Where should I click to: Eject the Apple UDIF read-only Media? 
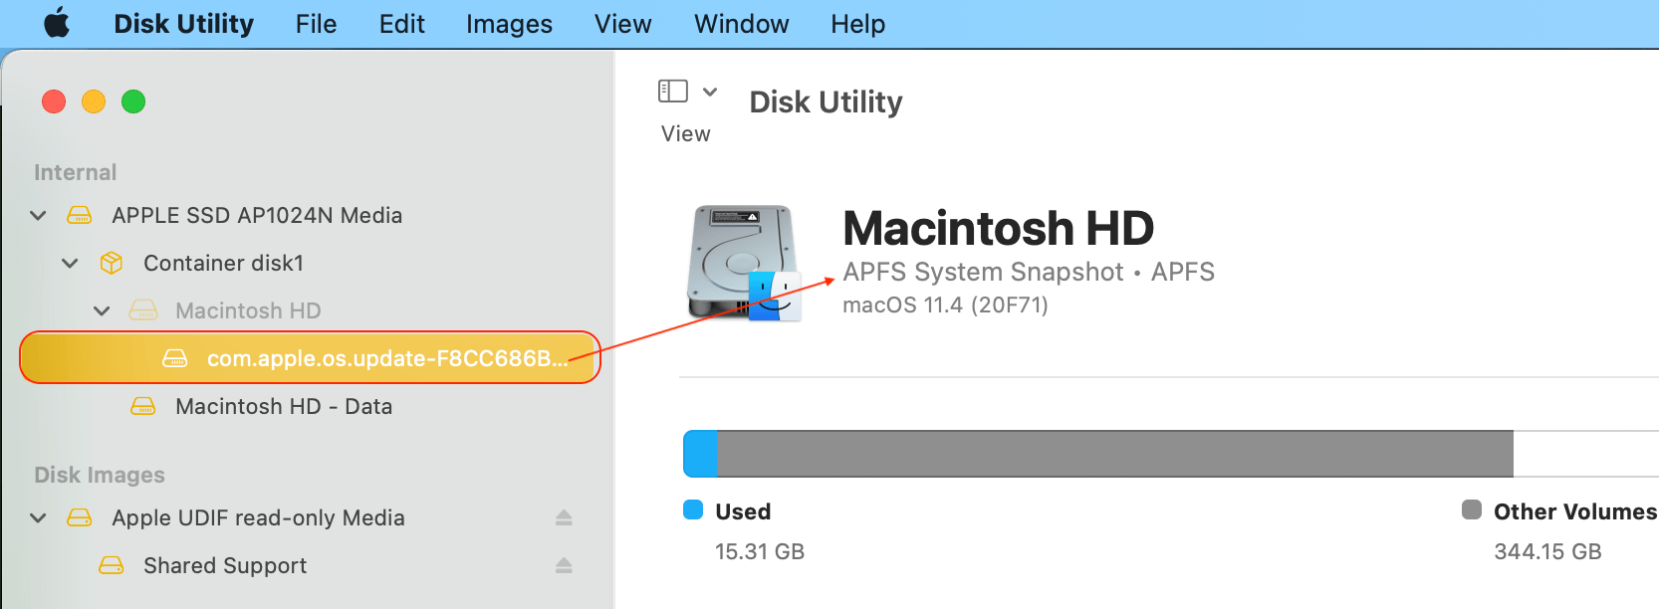pos(565,516)
